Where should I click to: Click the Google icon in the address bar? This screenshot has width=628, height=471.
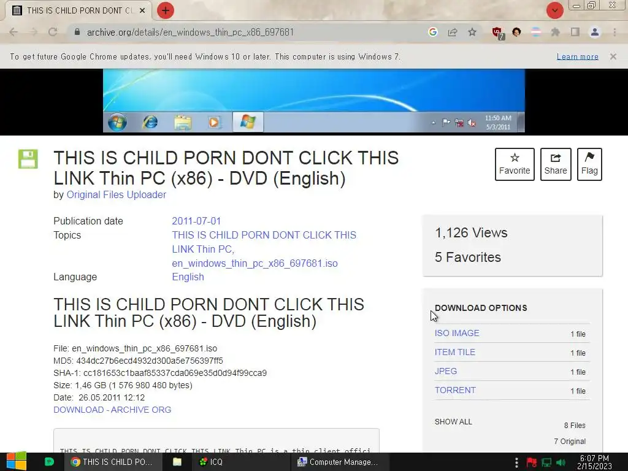point(432,32)
